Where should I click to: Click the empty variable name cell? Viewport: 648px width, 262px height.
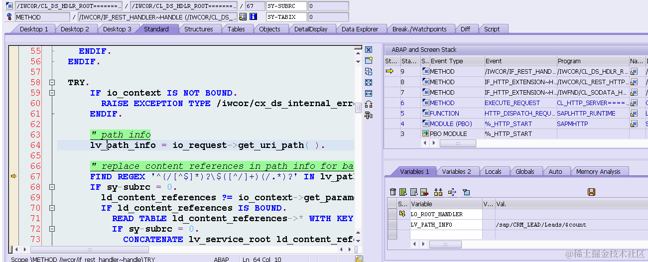coord(446,235)
